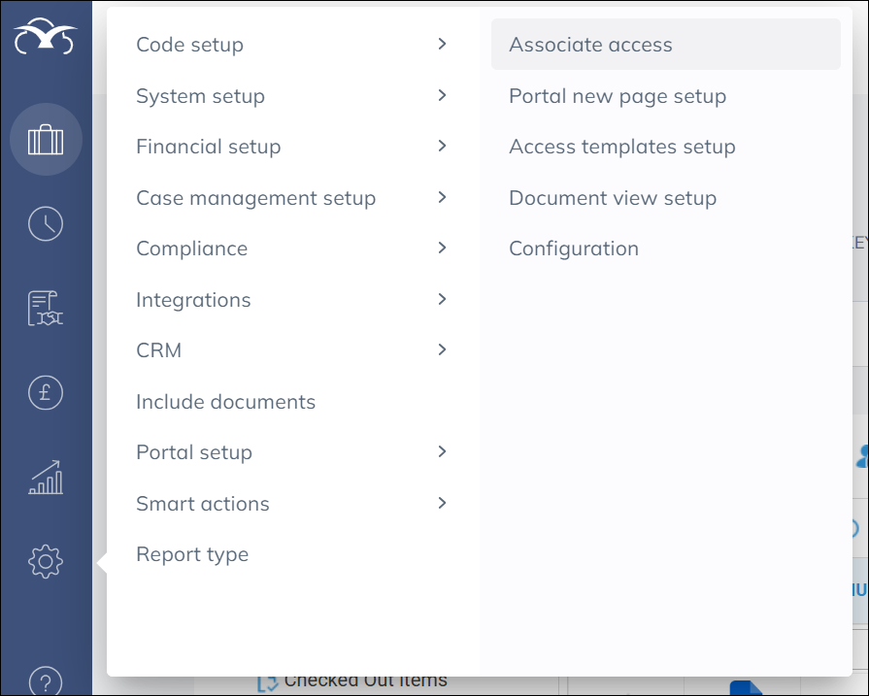This screenshot has height=696, width=869.
Task: Expand Case management setup submenu
Action: [291, 198]
